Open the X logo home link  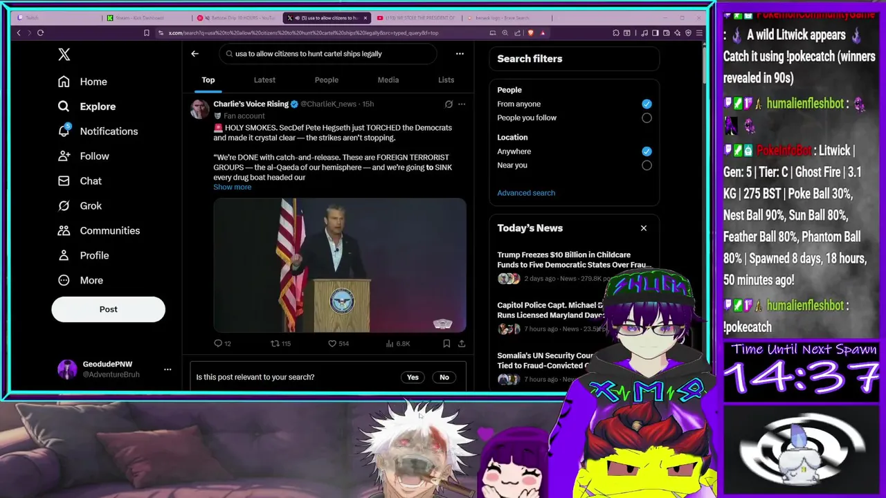click(64, 55)
